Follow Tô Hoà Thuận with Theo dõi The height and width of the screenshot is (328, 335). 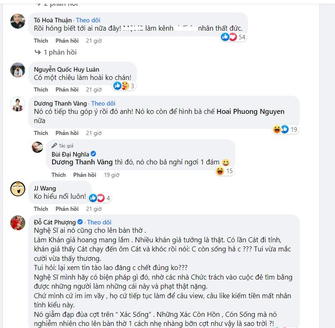88,20
